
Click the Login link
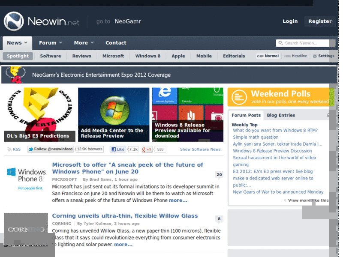290,21
